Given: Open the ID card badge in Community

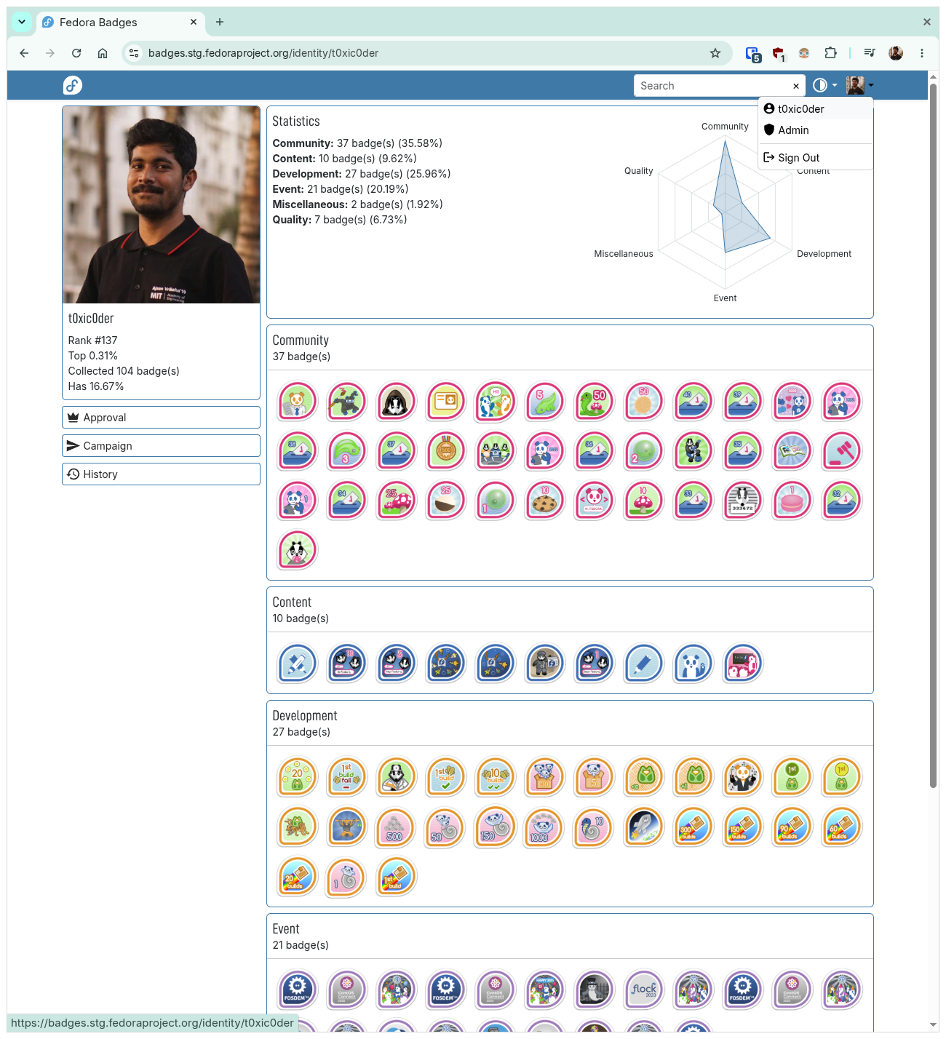Looking at the screenshot, I should click(x=446, y=402).
